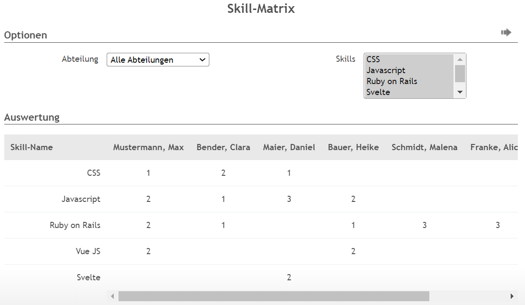The height and width of the screenshot is (305, 525).
Task: Click the left arrow of the table scrollbar
Action: [112, 296]
